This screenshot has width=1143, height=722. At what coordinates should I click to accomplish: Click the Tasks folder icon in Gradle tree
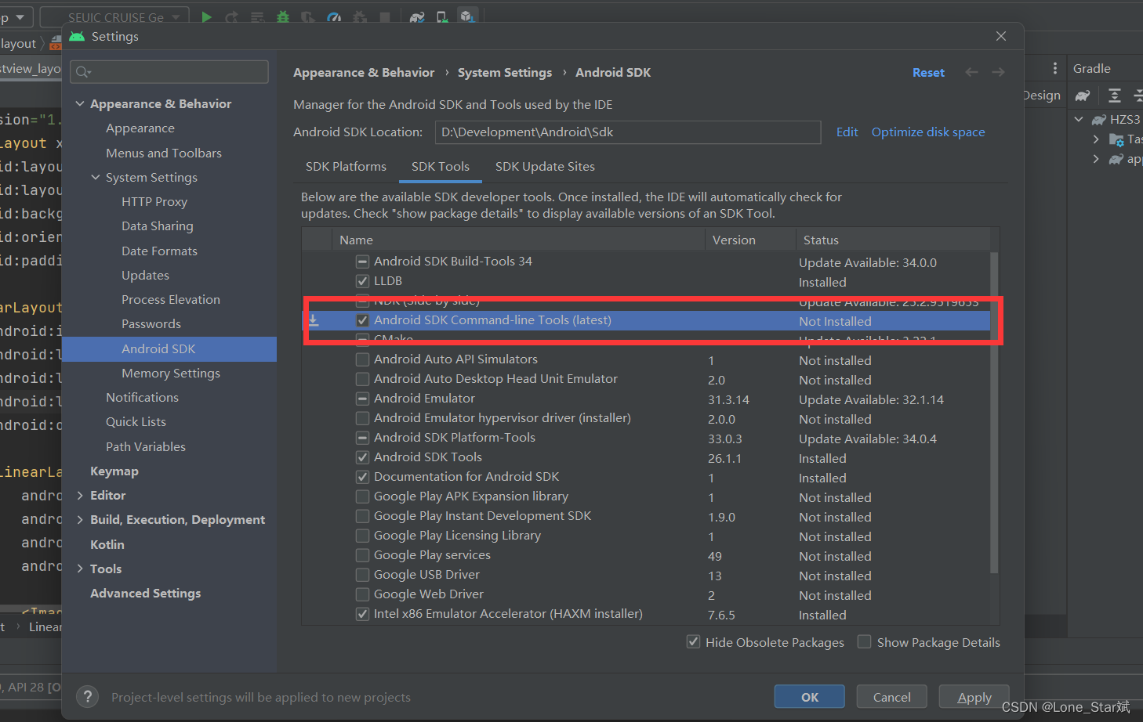1117,139
